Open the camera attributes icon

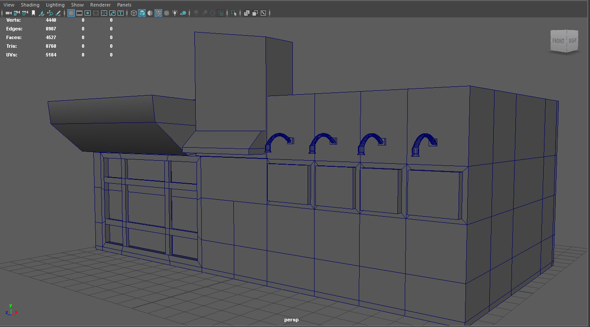click(25, 13)
